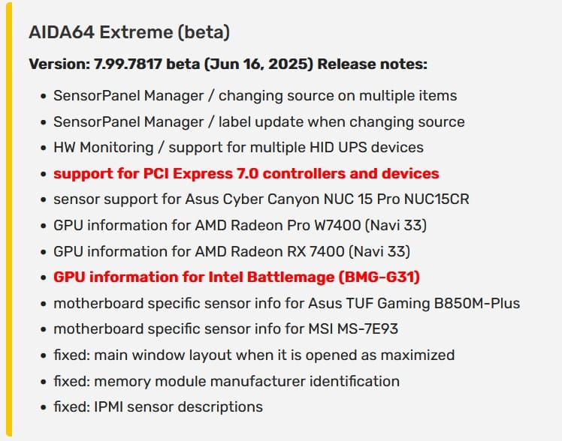Click the multiple HID UPS devices item
The image size is (562, 441).
pos(238,147)
